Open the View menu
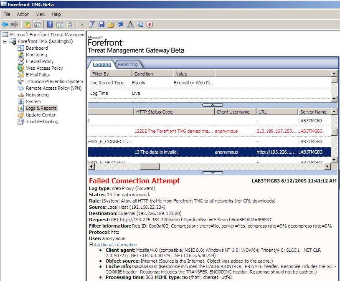The height and width of the screenshot is (281, 340). coord(41,14)
